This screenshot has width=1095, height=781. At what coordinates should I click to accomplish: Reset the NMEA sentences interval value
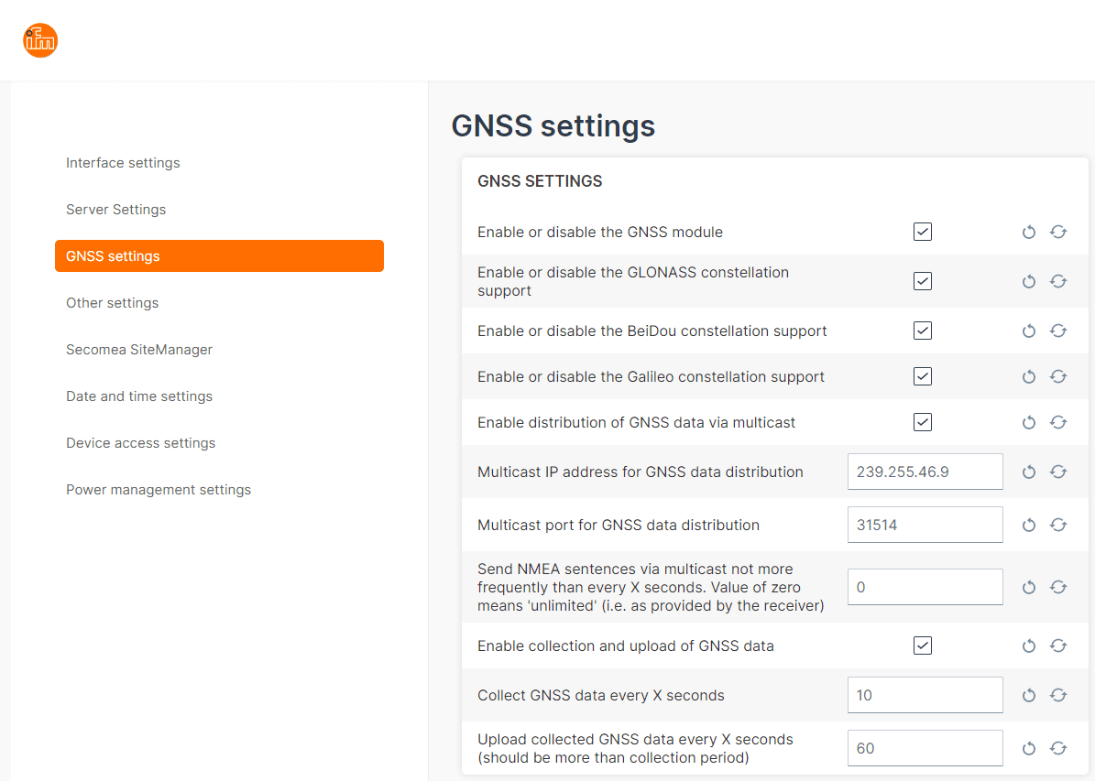click(x=1028, y=587)
